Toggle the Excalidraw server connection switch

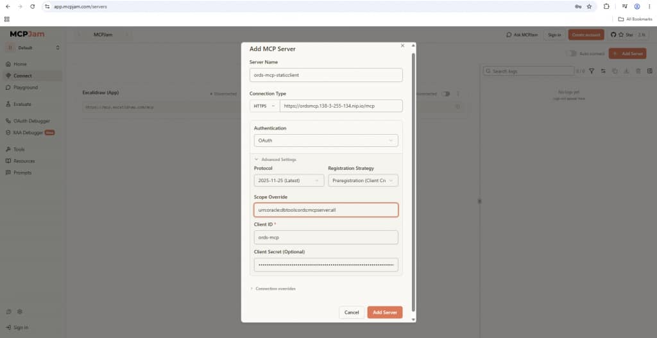pyautogui.click(x=445, y=94)
